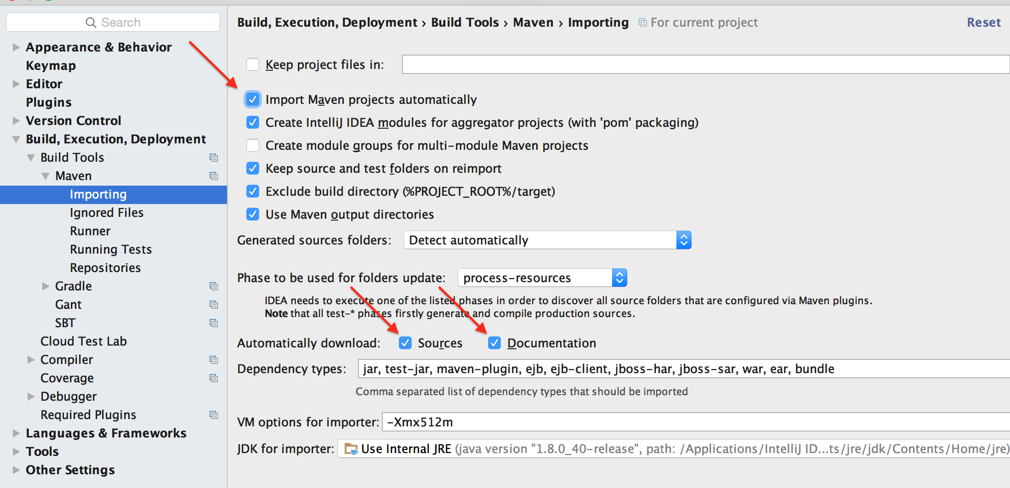Viewport: 1010px width, 488px height.
Task: Click the Reset link
Action: pos(984,23)
